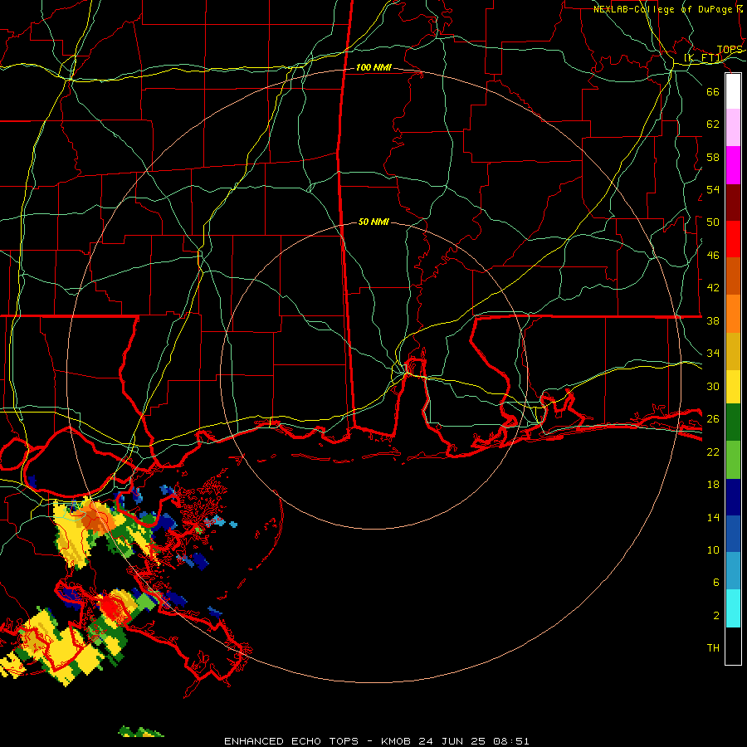Click the 2 legend value
This screenshot has height=747, width=747.
pos(716,615)
